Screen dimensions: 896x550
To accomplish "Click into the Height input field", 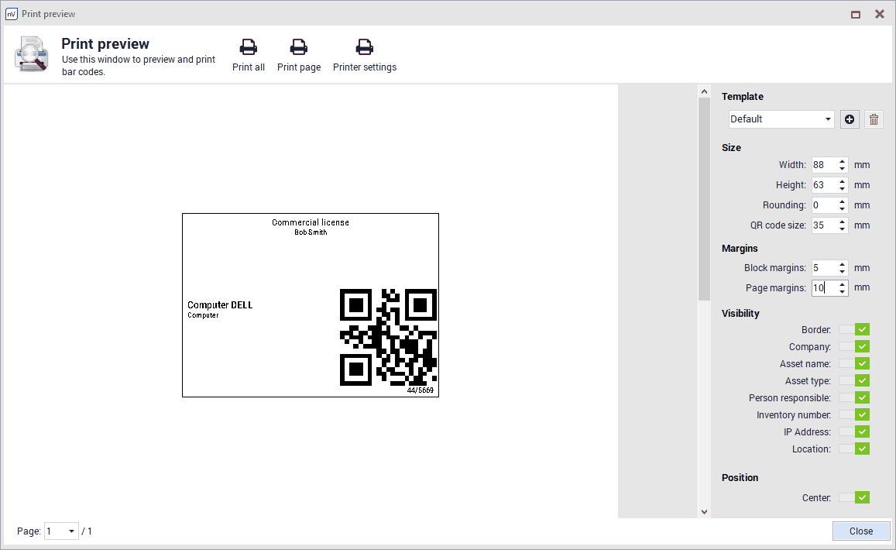I will point(823,185).
